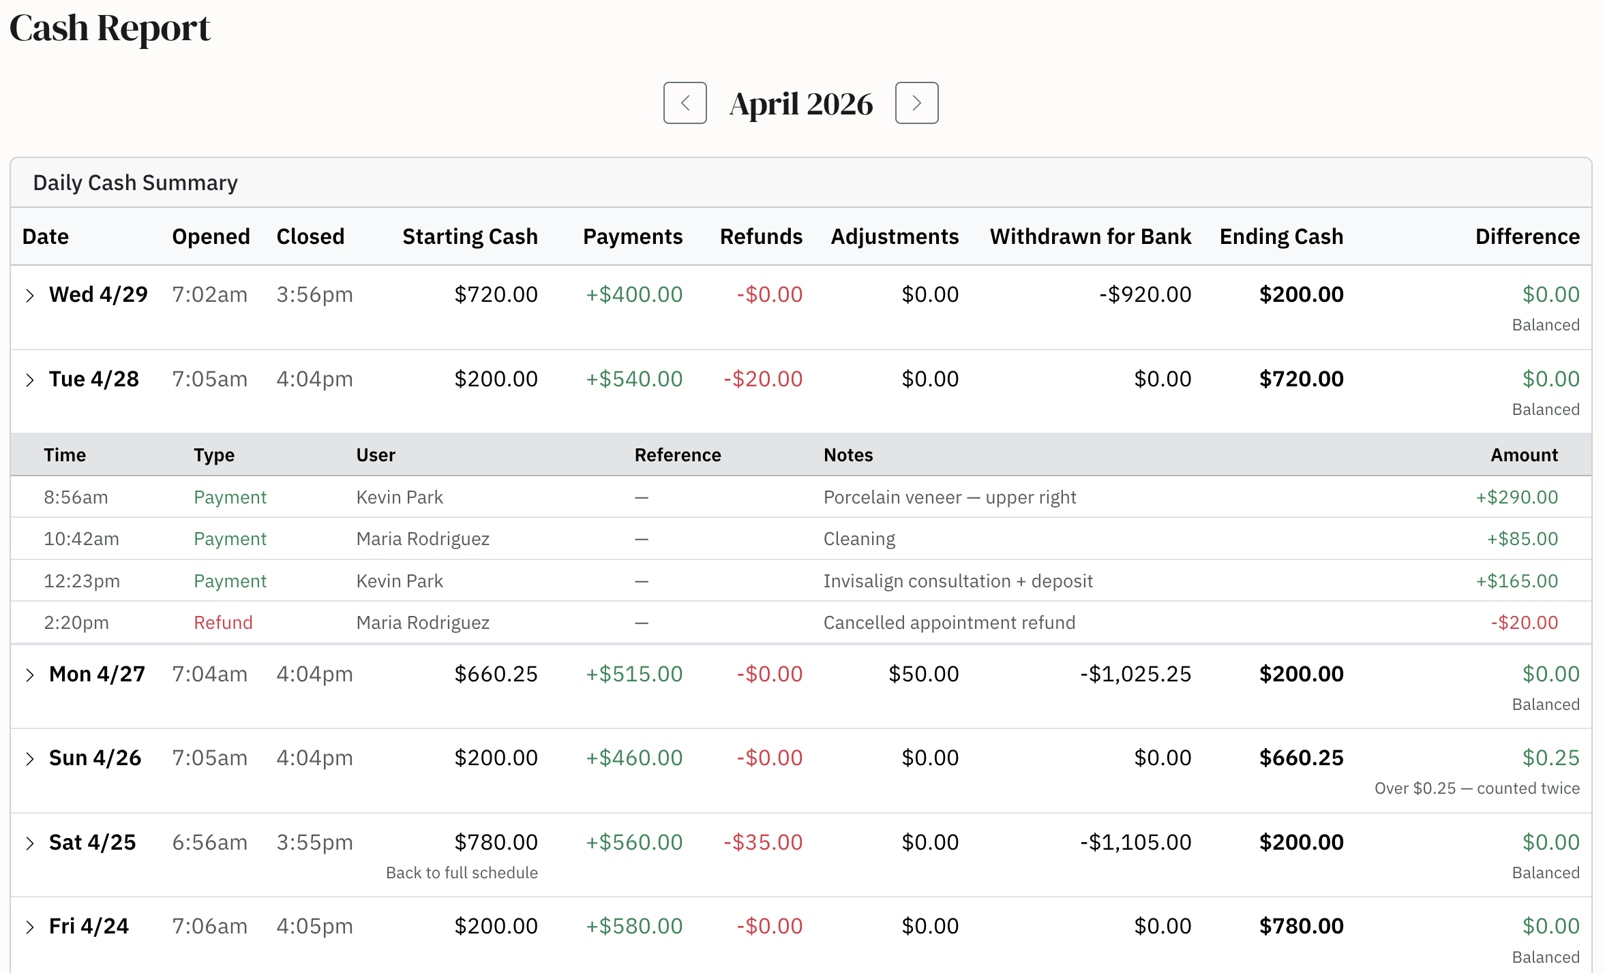
Task: Click the Difference column header
Action: click(x=1527, y=236)
